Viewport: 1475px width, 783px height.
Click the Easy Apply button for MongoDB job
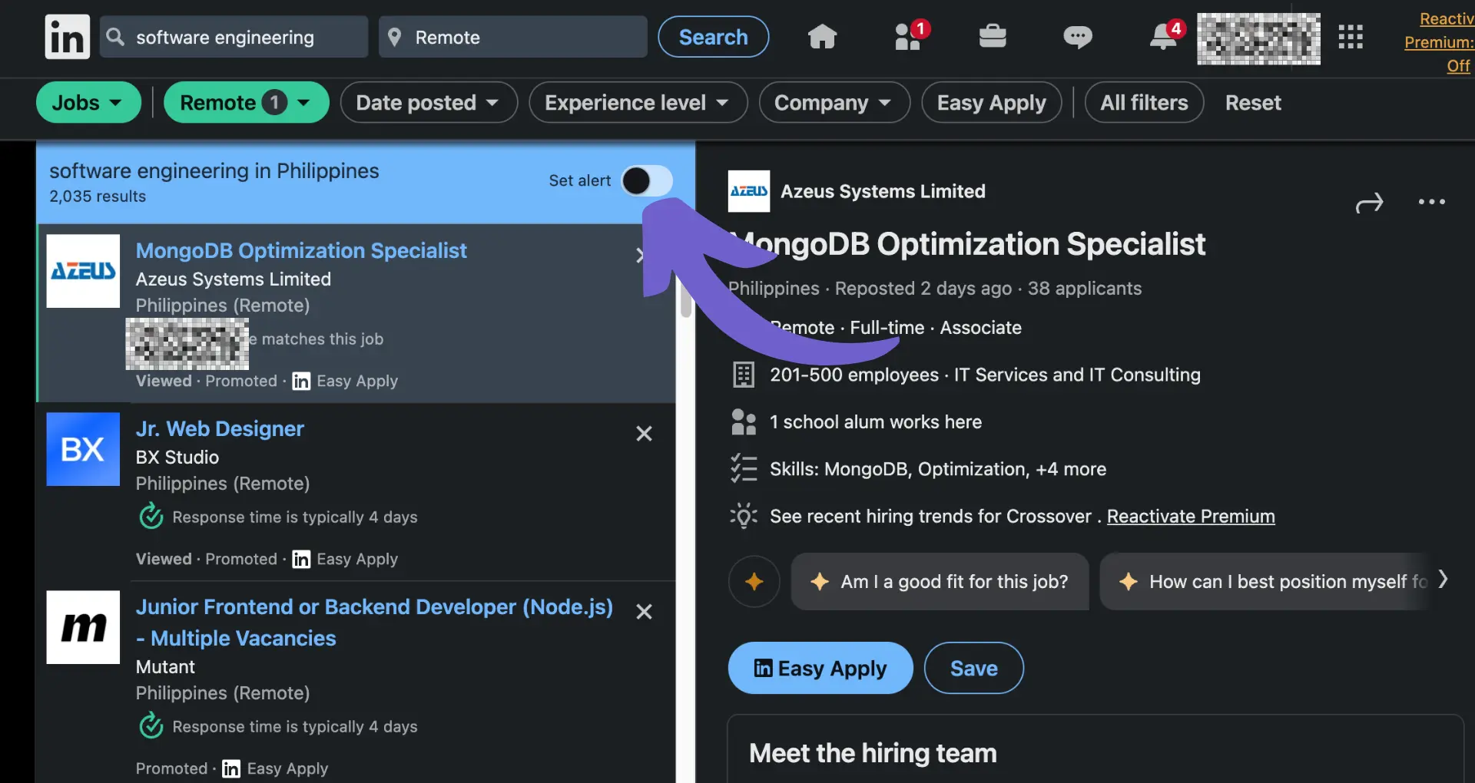click(820, 669)
